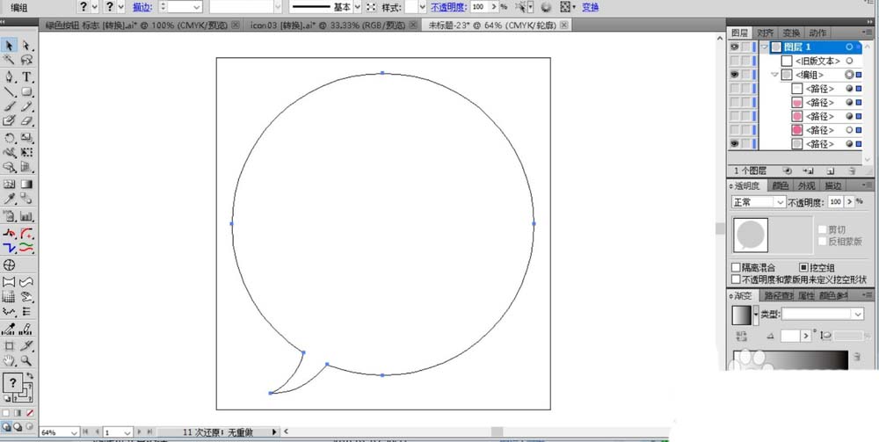Viewport: 879px width, 442px height.
Task: Collapse the 图层 1 layer tree
Action: point(764,47)
